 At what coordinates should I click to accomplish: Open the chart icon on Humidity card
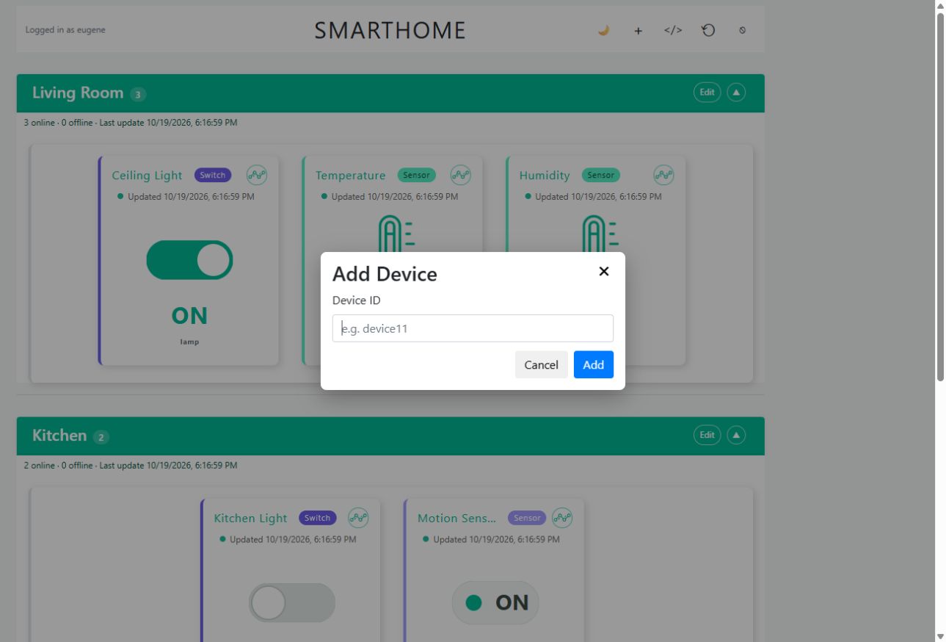point(664,175)
